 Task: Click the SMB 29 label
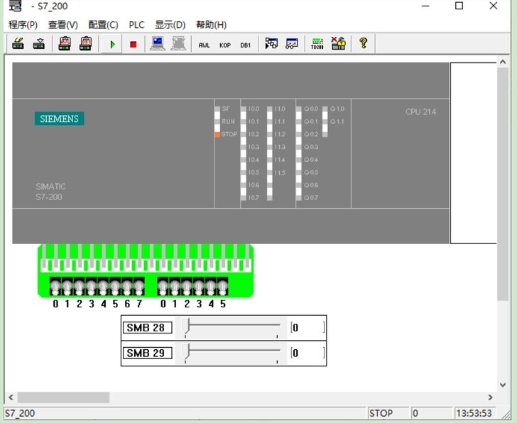coord(148,353)
